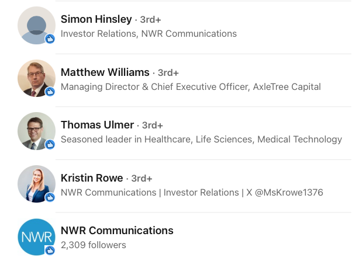Open Thomas Ulmer's profile photo
The width and height of the screenshot is (359, 268).
click(x=36, y=131)
